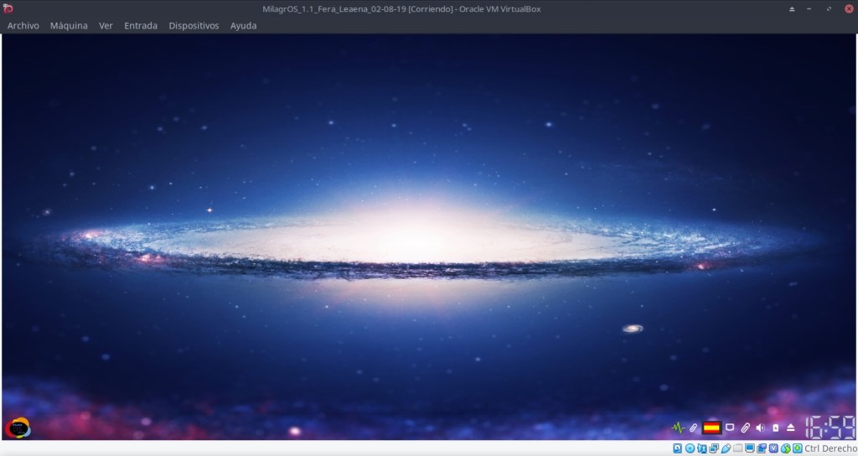Click the VirtualBox optical disc status icon
This screenshot has width=858, height=456.
pos(690,448)
